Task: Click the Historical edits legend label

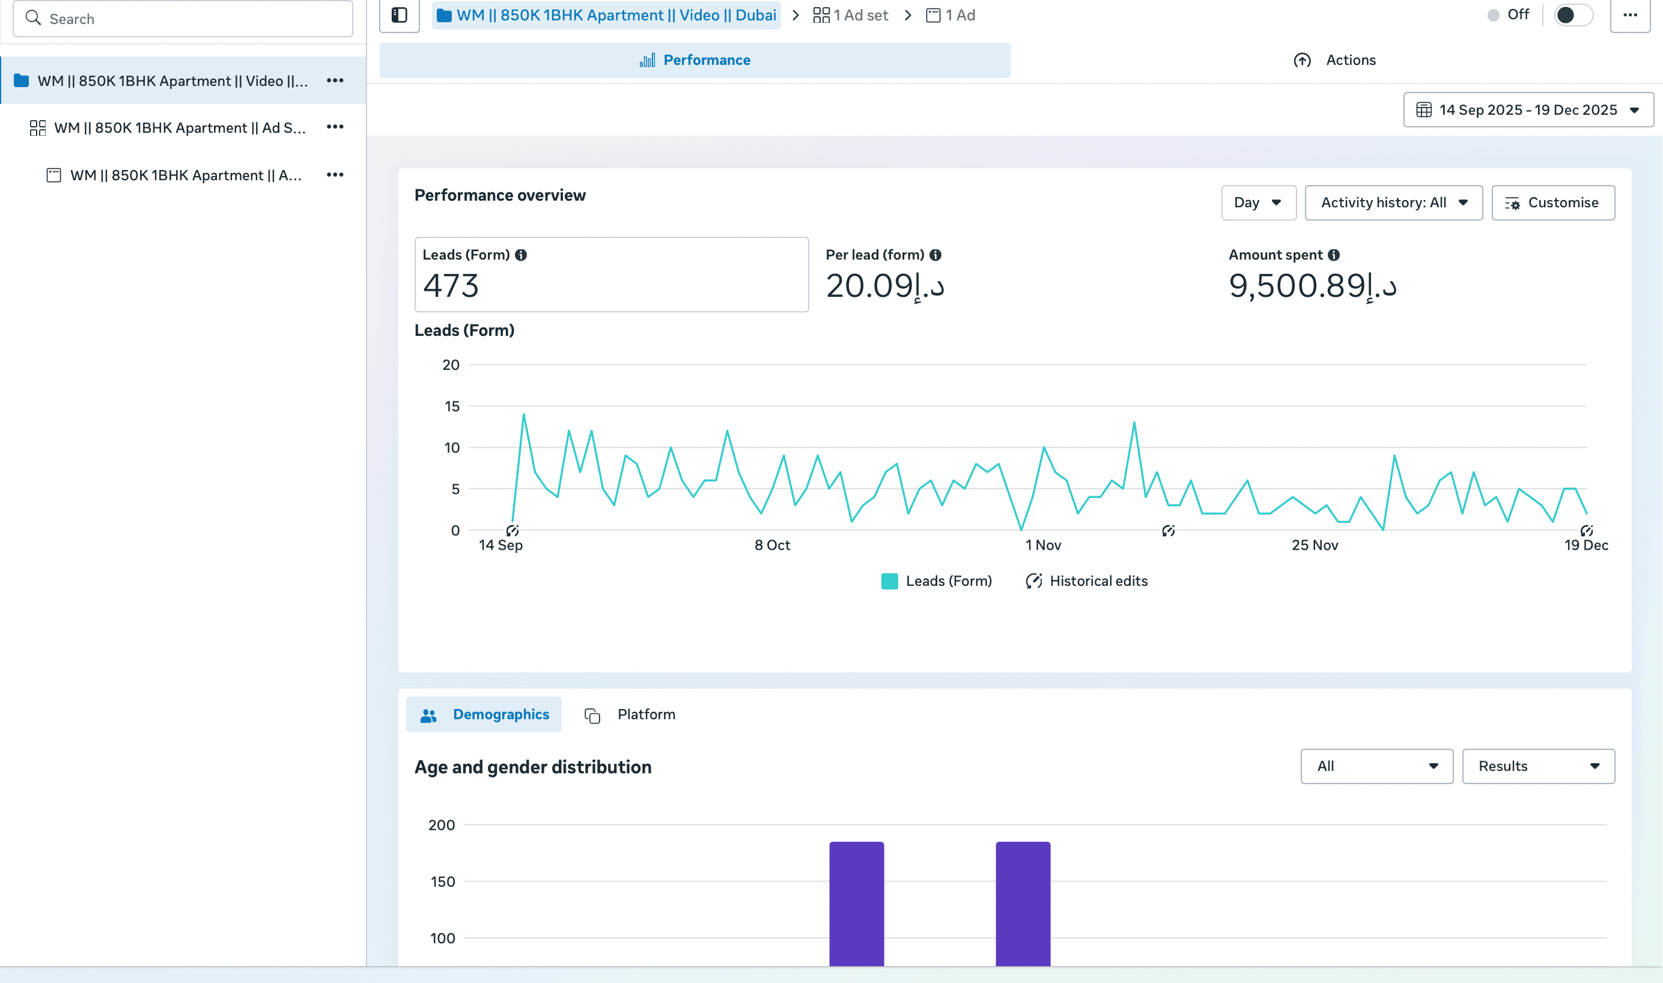Action: pyautogui.click(x=1099, y=581)
